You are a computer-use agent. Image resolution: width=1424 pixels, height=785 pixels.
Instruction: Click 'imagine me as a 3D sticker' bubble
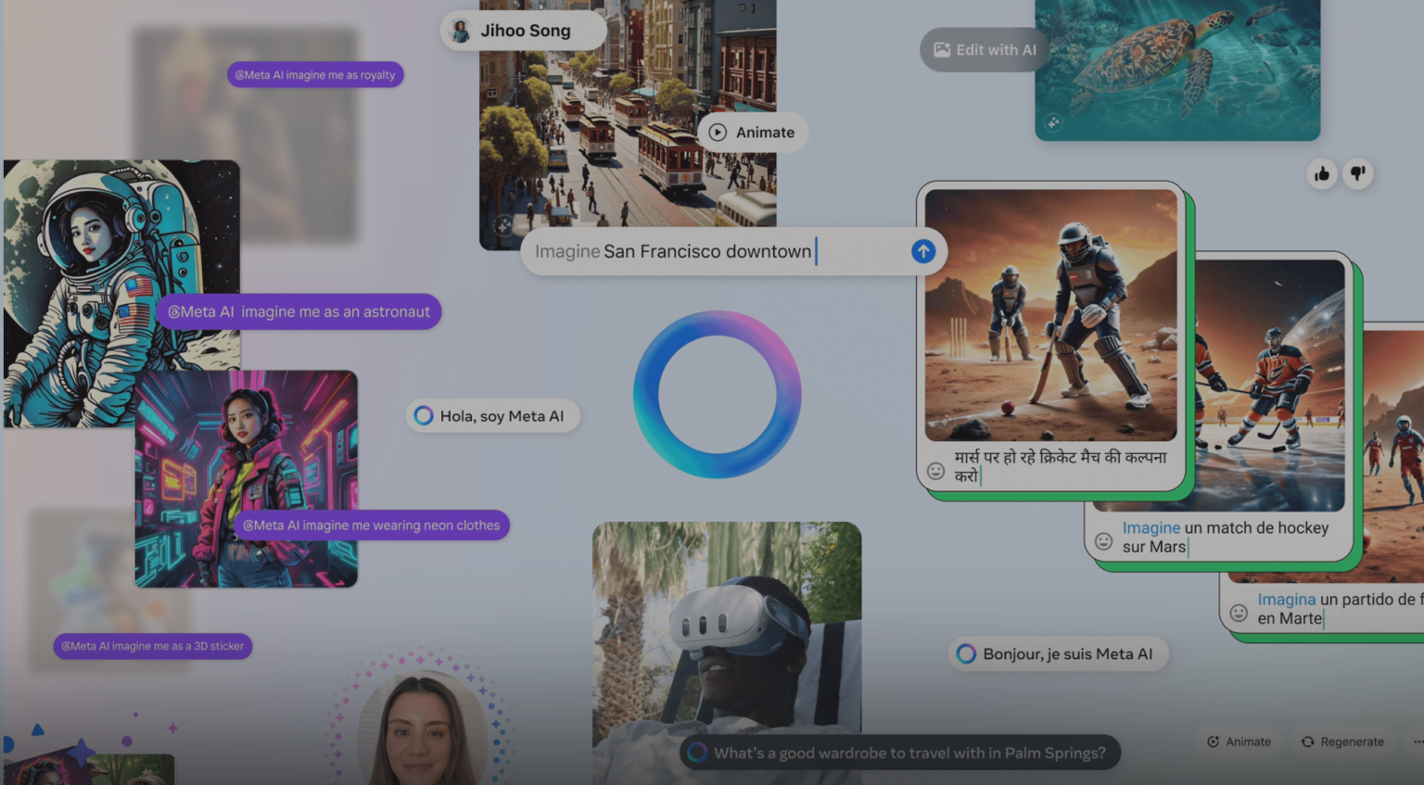pyautogui.click(x=153, y=646)
